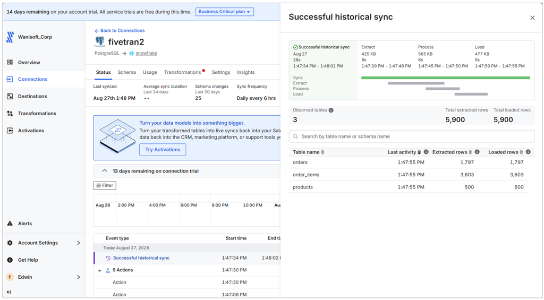Screen dimensions: 544x300
Task: Sort by Last activity column
Action: (x=419, y=152)
